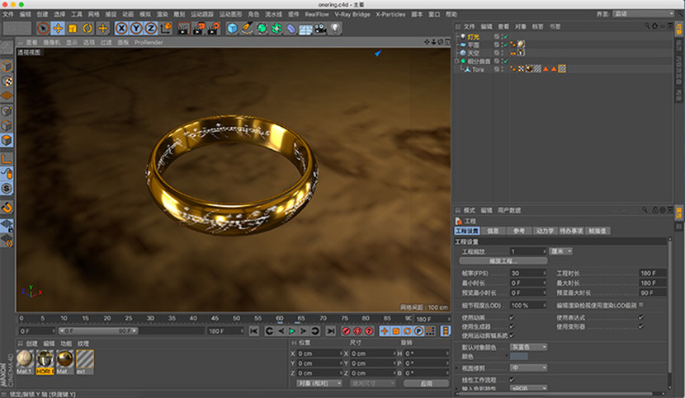Toggle the 使用生成器 checkbox
The width and height of the screenshot is (685, 398).
[512, 326]
